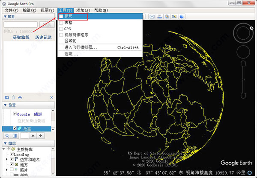Click the look-around ring control
Image resolution: width=257 pixels, height=178 pixels.
[243, 33]
